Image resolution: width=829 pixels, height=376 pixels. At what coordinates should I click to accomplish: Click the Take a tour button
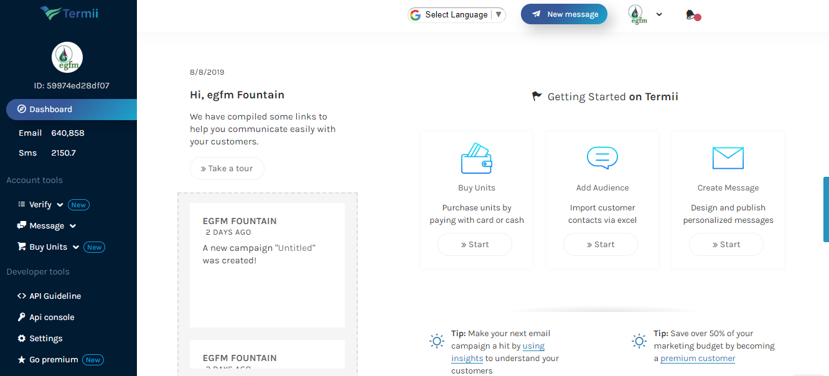(x=227, y=169)
